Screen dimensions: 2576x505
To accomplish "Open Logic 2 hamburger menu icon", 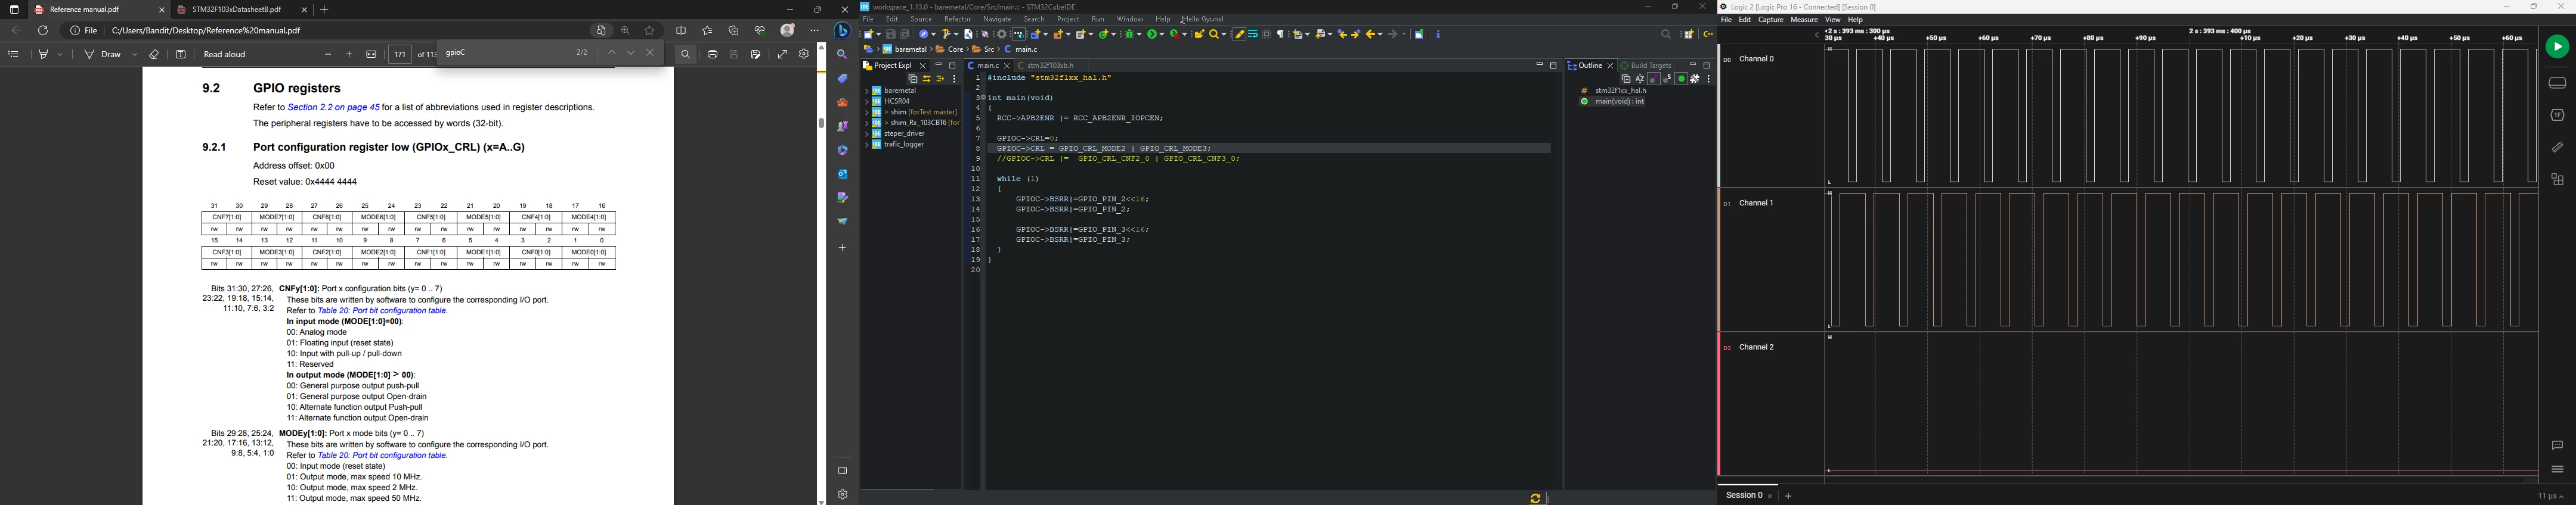I will (2557, 469).
